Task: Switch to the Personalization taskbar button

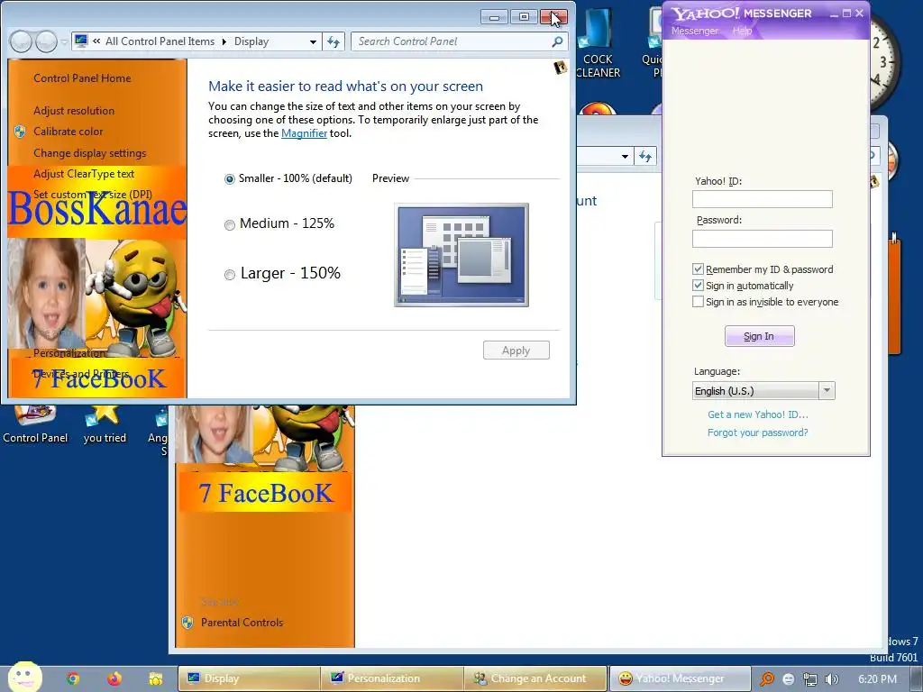Action: coord(392,678)
